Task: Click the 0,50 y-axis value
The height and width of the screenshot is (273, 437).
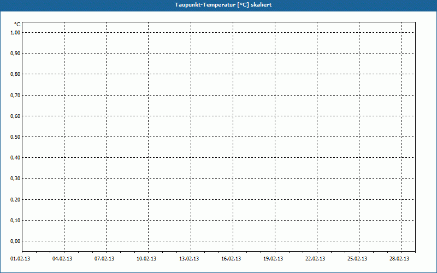Action: 15,137
